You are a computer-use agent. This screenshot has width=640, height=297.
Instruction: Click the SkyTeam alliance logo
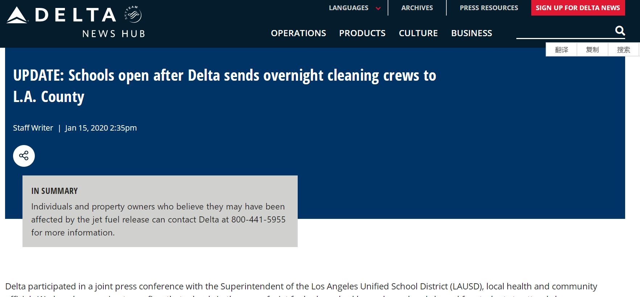[133, 15]
